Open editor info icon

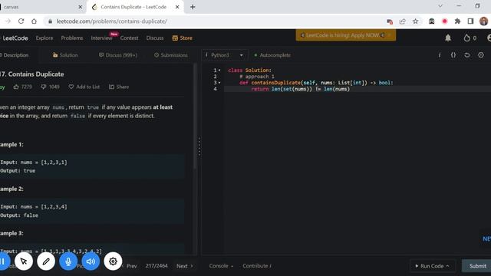coord(440,55)
